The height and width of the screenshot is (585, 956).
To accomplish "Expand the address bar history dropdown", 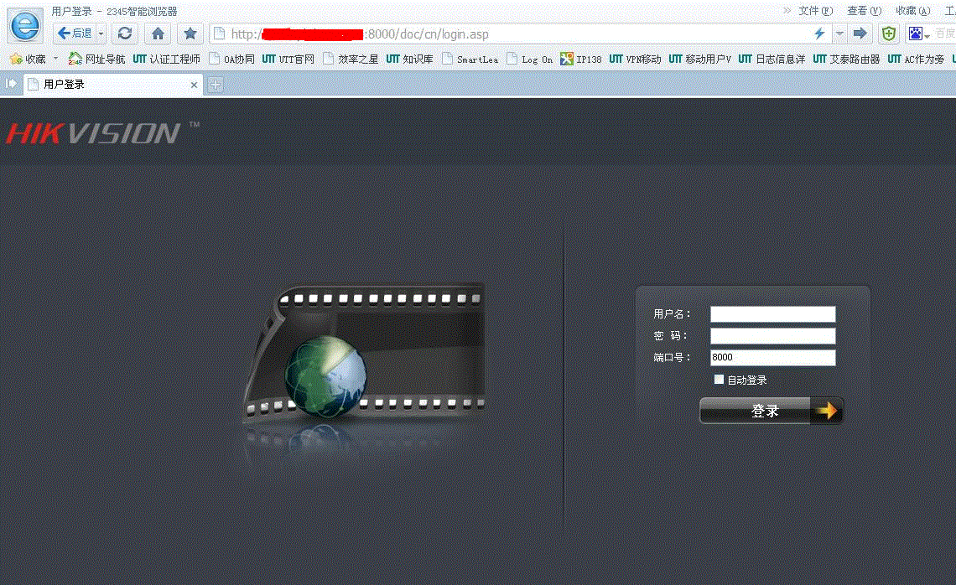I will (x=839, y=34).
